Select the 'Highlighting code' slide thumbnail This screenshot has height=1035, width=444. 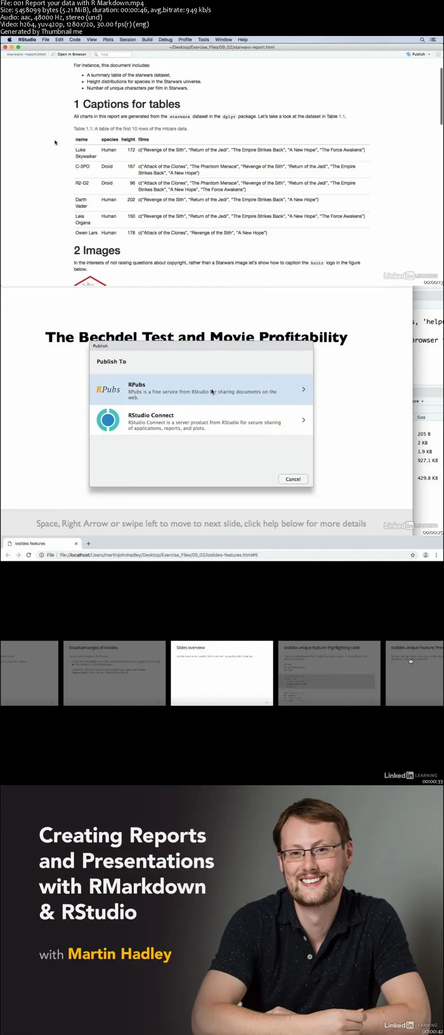coord(329,673)
